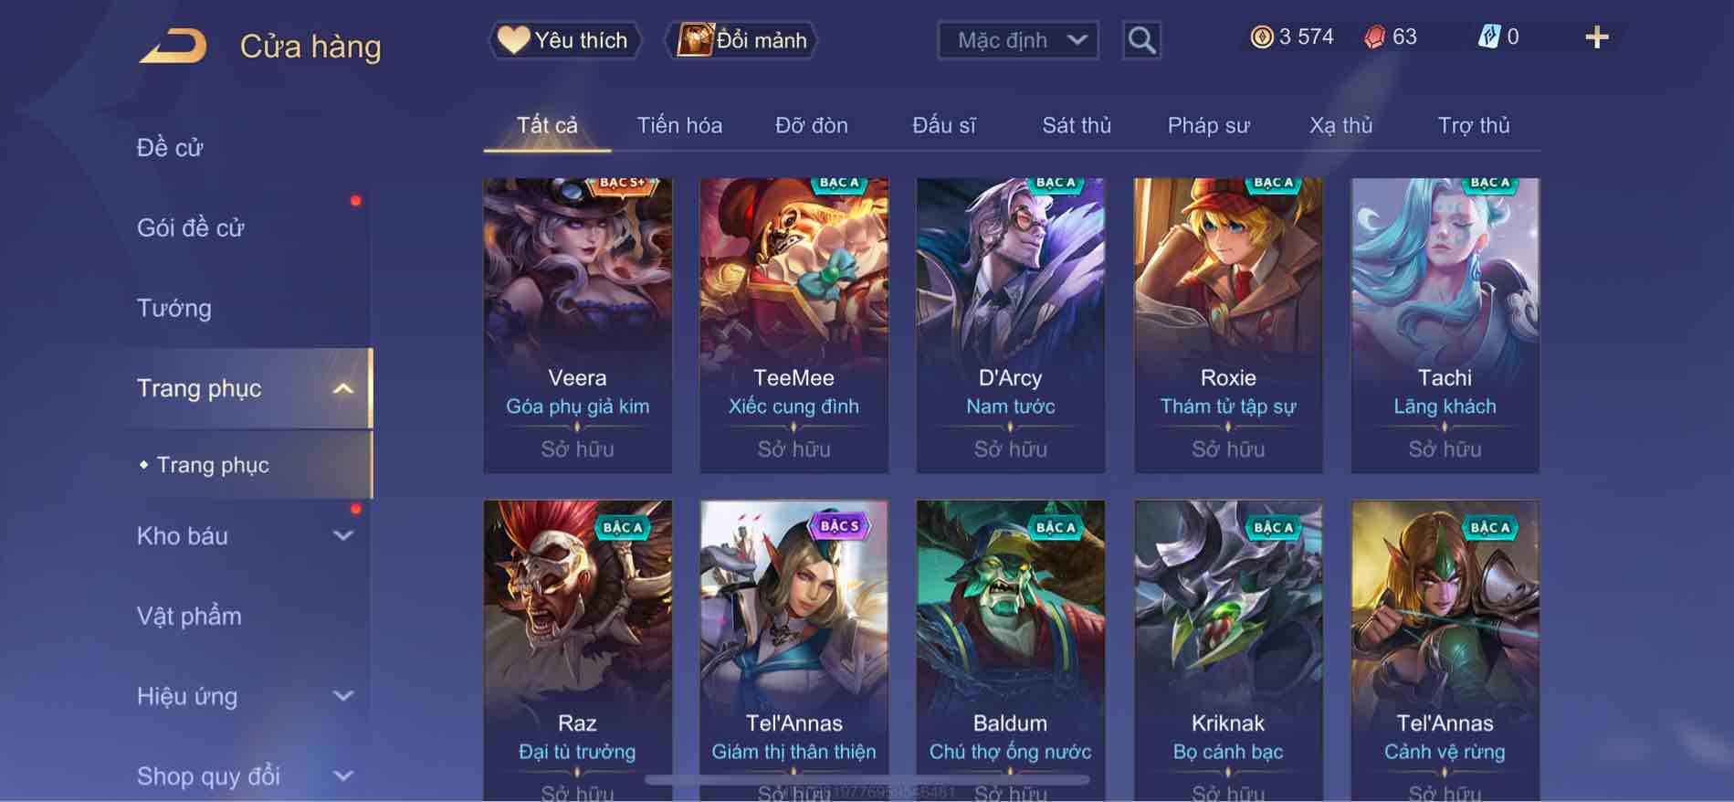The height and width of the screenshot is (802, 1734).
Task: Open the Mặc định sort dropdown
Action: click(1018, 40)
